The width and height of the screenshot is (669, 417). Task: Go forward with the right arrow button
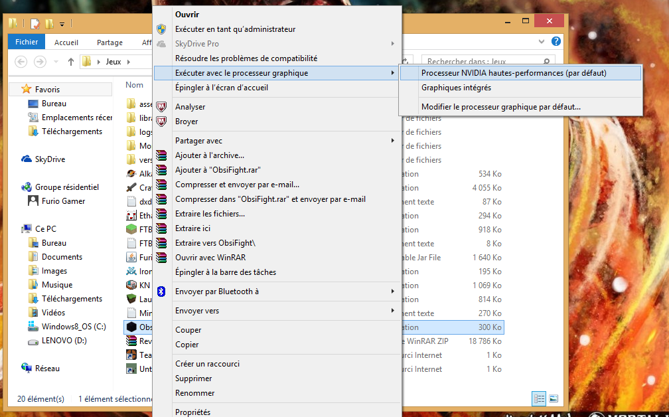pos(40,62)
